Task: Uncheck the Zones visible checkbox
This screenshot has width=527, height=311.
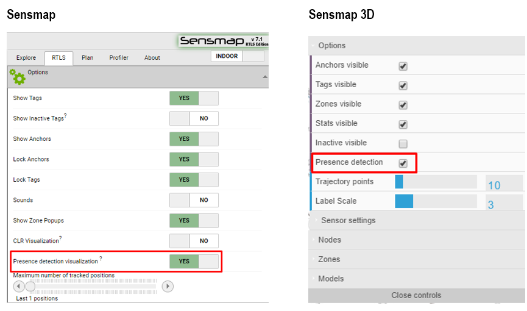Action: tap(403, 105)
